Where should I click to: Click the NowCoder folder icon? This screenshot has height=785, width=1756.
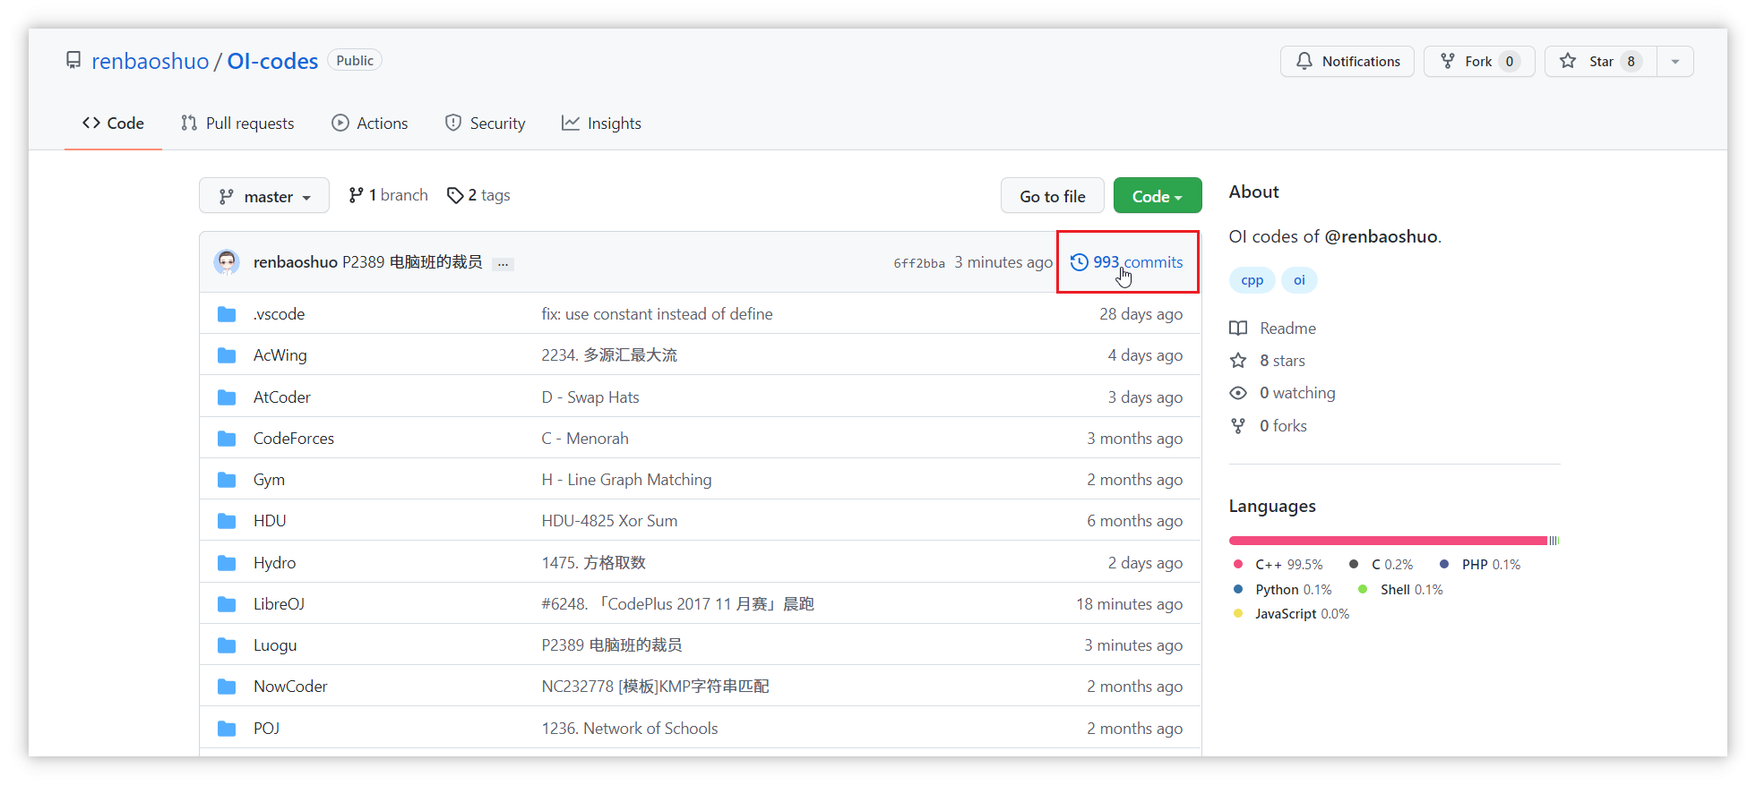pos(227,687)
